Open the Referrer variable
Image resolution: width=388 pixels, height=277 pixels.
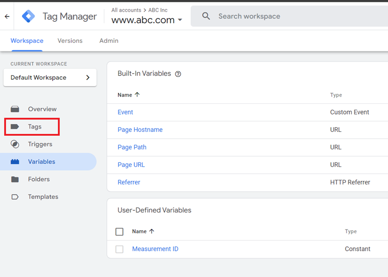coord(129,182)
